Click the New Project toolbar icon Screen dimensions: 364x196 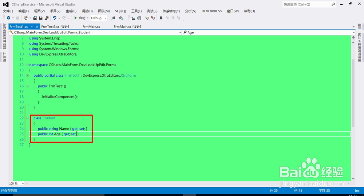pos(25,18)
